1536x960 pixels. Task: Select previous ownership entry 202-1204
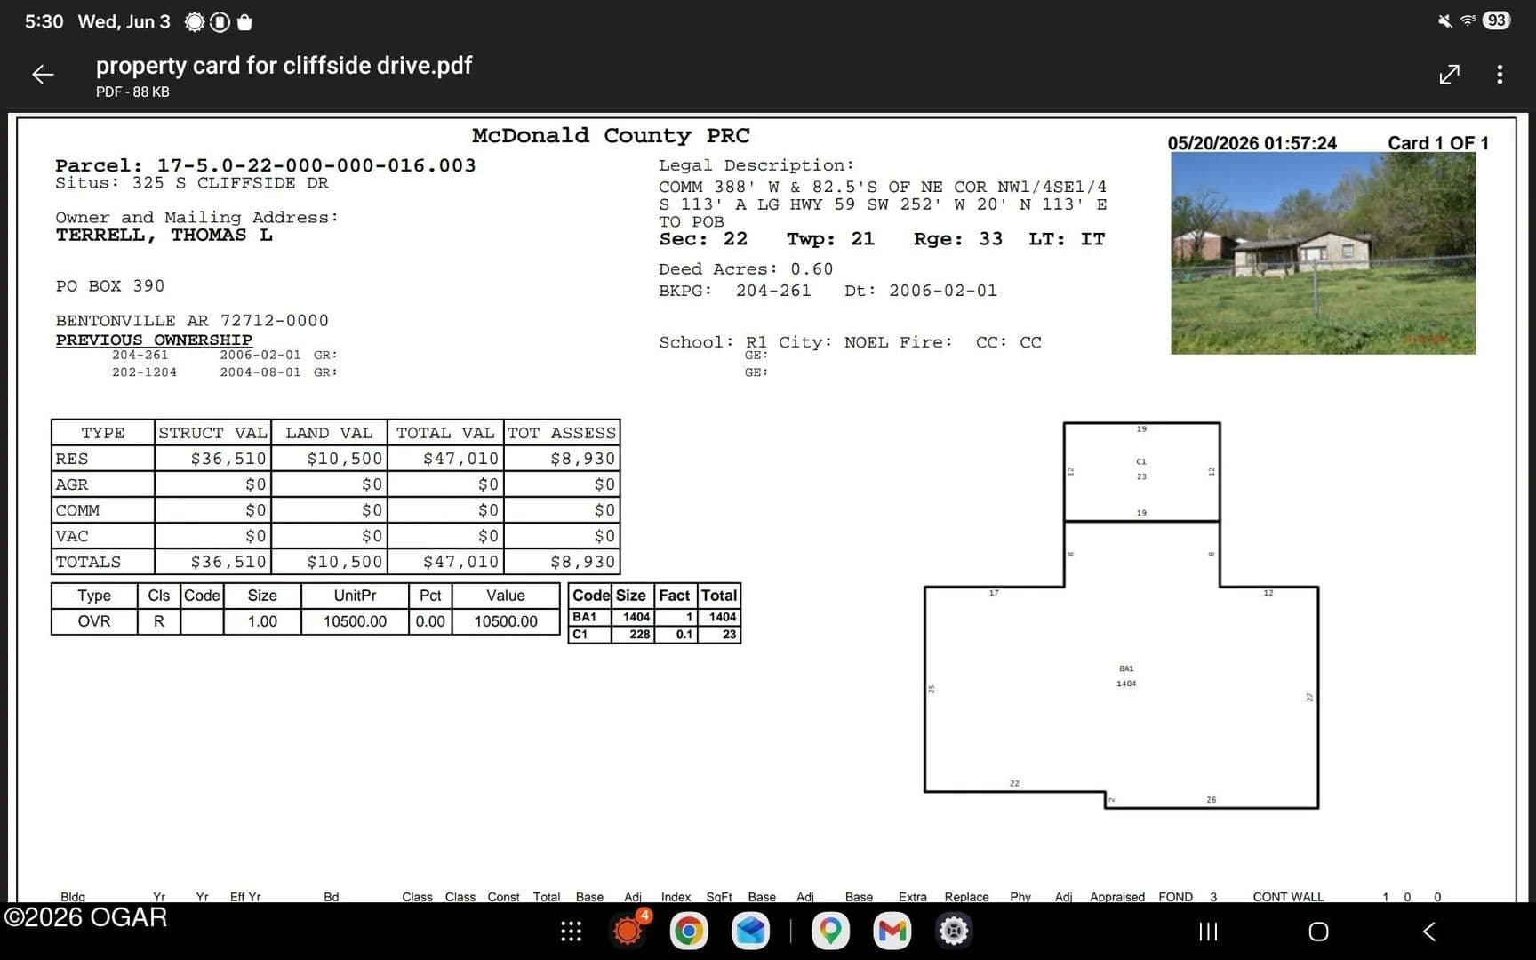point(144,372)
